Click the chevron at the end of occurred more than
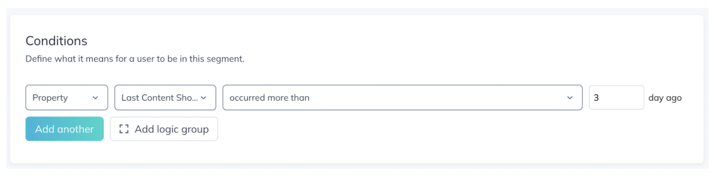714x179 pixels. point(570,98)
